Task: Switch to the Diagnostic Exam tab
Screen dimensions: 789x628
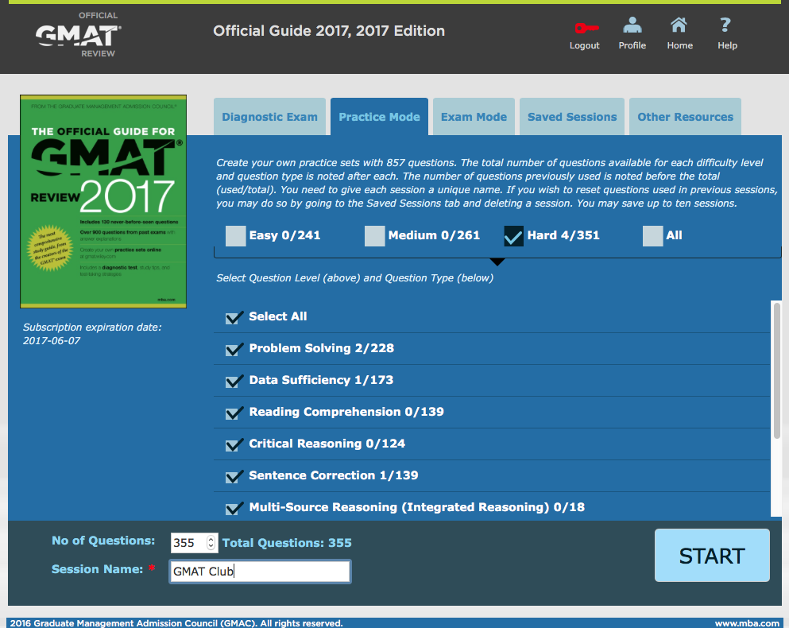Action: pos(269,117)
